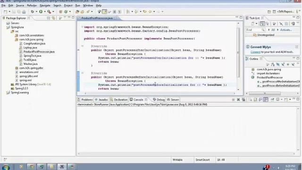This screenshot has width=302, height=170.
Task: Click the Open Perspective icon
Action: 269,12
